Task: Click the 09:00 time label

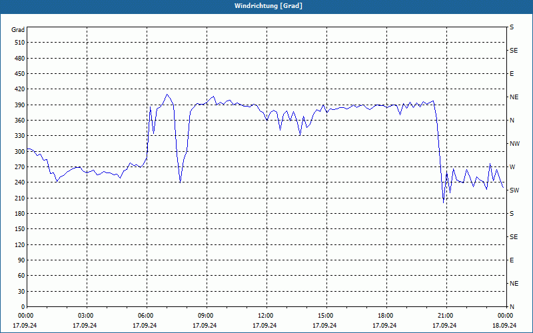Action: point(205,315)
